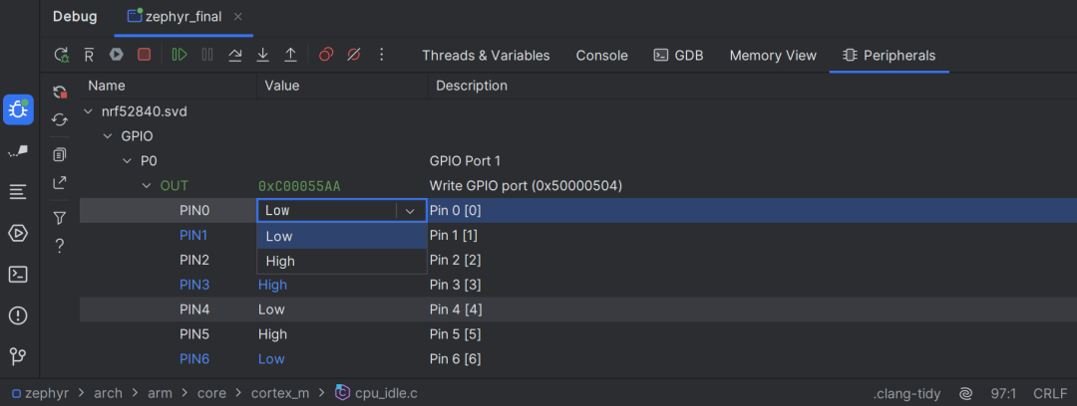Collapse the P0 port node
This screenshot has height=406, width=1077.
coord(127,161)
